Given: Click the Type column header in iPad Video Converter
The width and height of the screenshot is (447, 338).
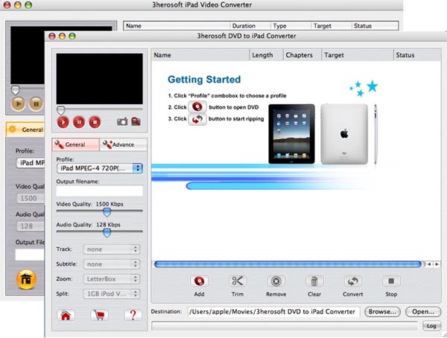Looking at the screenshot, I should click(291, 25).
